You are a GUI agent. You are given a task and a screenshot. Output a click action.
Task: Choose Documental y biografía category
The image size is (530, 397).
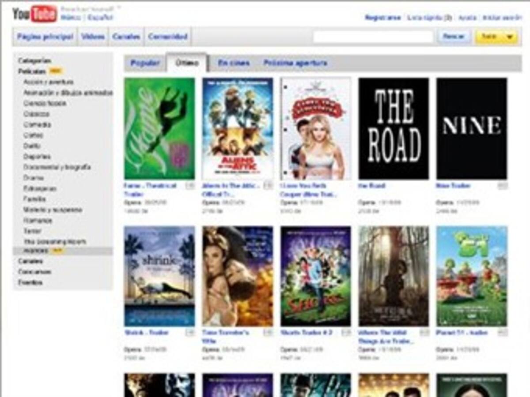(x=57, y=167)
